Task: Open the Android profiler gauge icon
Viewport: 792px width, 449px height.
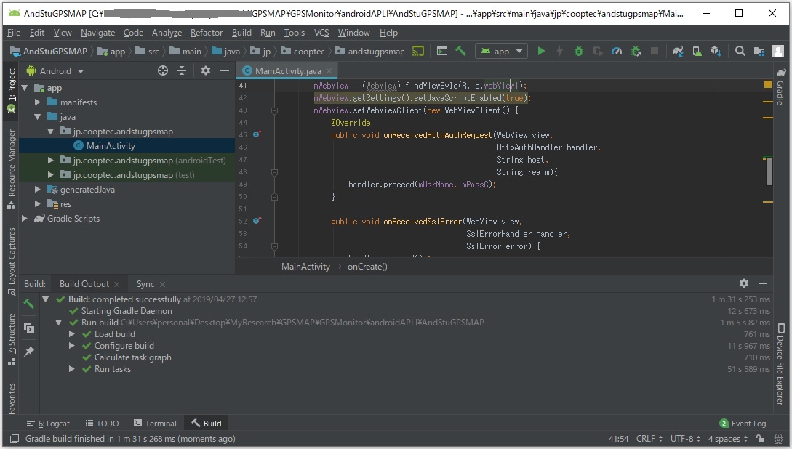Action: [x=617, y=52]
